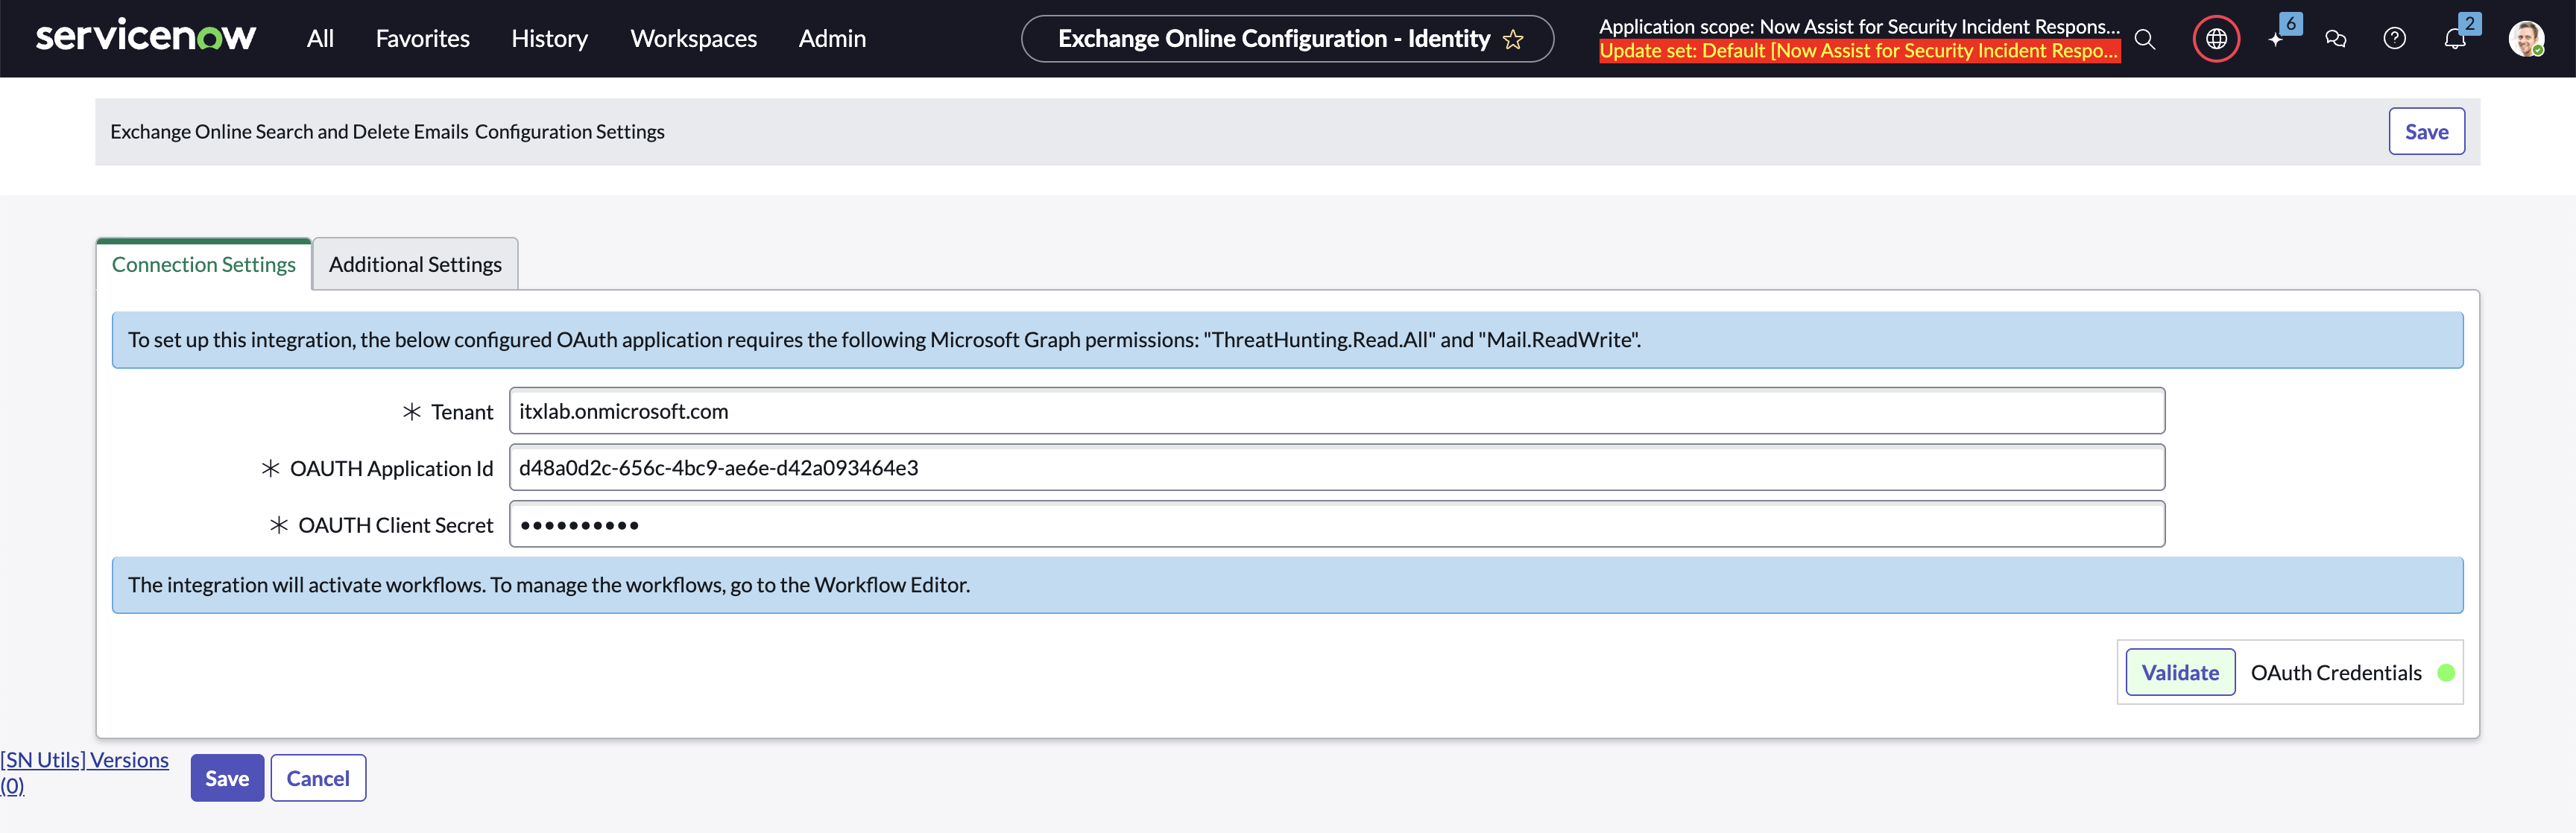Click the red Update set banner
Viewport: 2576px width, 833px height.
click(1859, 51)
